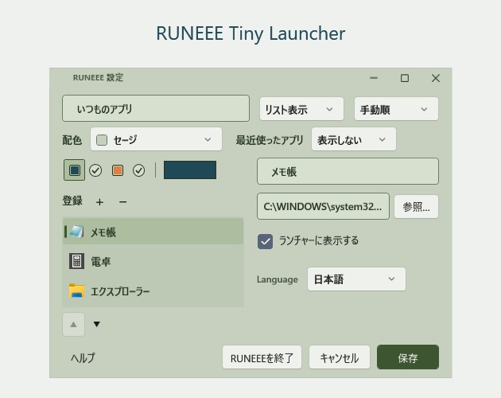
Task: Click the キャンセル button
Action: coord(340,357)
